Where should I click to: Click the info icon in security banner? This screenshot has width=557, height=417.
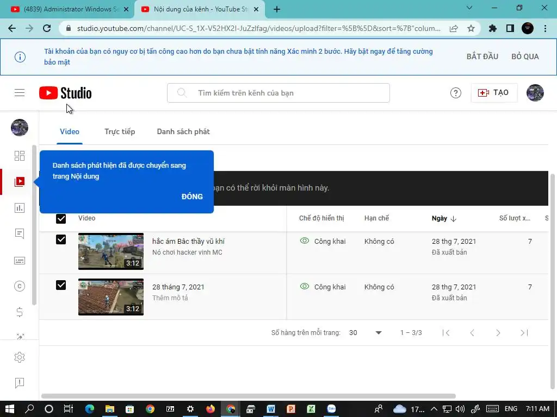[x=20, y=56]
